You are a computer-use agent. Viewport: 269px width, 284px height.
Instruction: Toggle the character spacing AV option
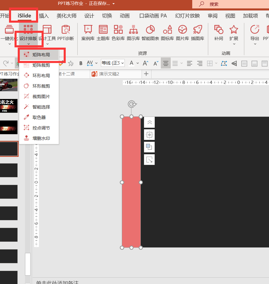click(x=90, y=63)
